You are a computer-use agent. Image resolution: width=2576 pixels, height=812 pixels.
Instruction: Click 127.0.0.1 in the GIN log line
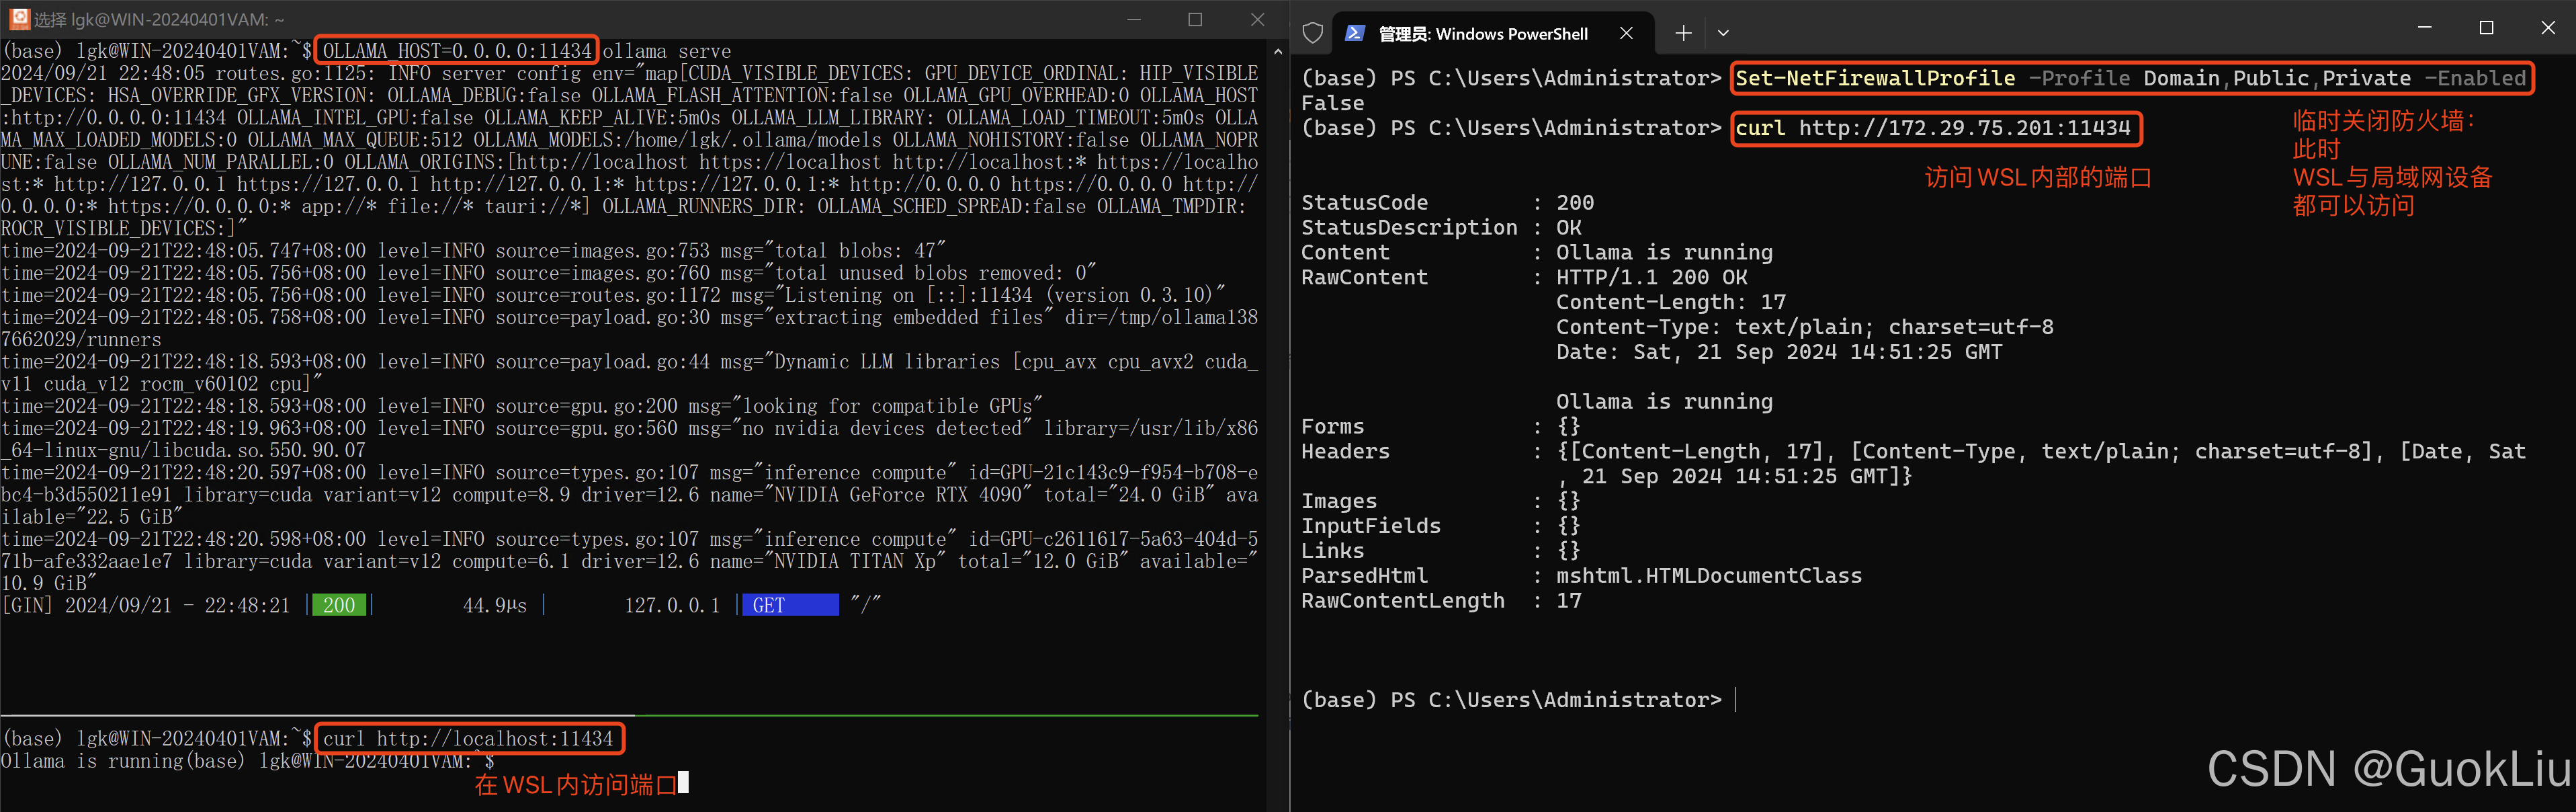(672, 605)
